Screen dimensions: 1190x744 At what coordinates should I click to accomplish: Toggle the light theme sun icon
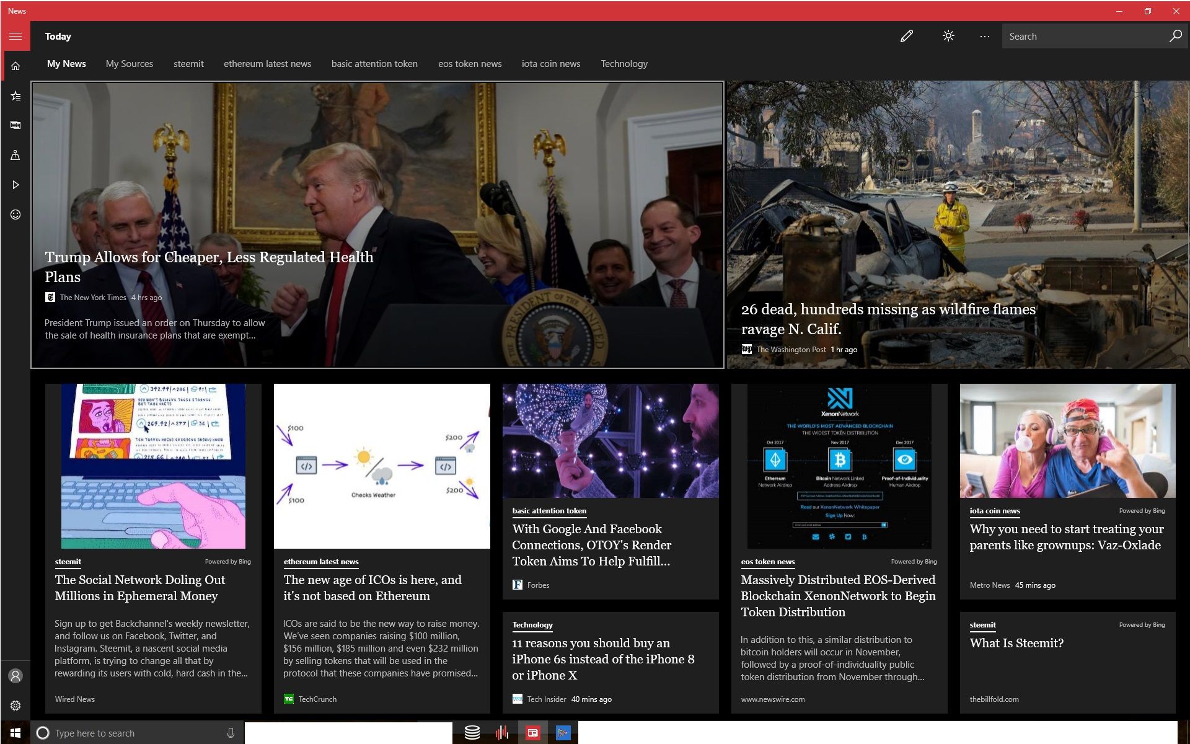click(948, 36)
